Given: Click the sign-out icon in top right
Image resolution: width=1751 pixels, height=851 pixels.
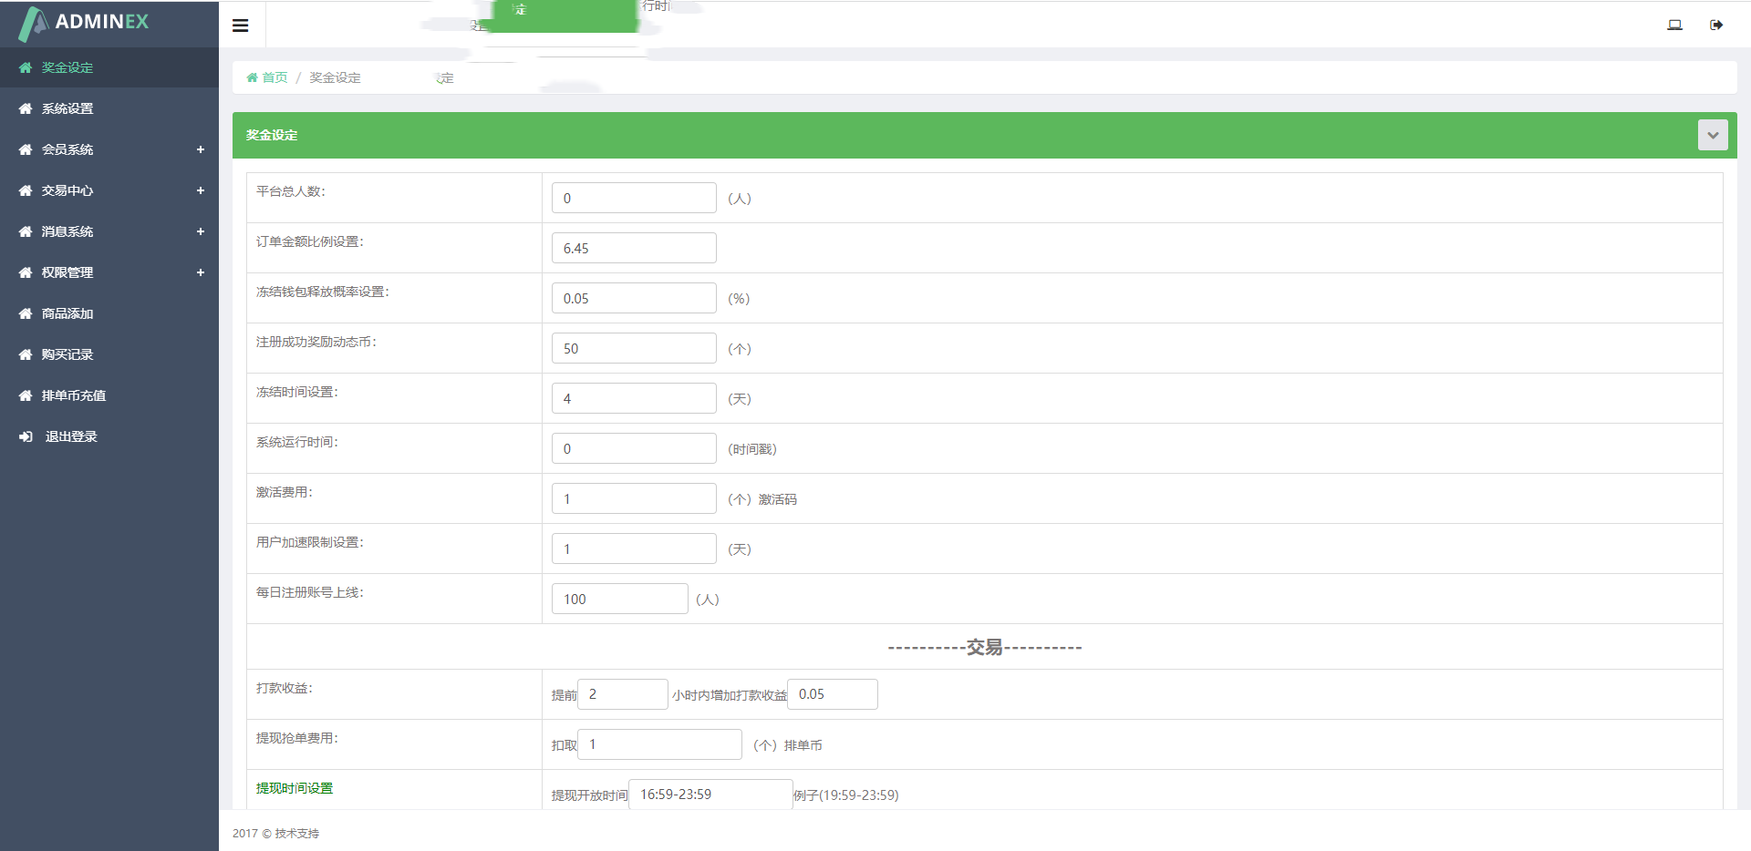Looking at the screenshot, I should [x=1716, y=25].
